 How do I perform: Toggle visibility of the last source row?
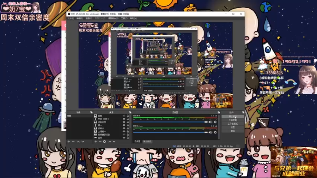(x=124, y=138)
